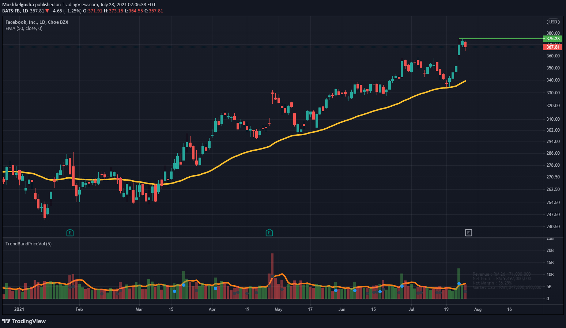Click the earnings marker icon near May

(269, 233)
